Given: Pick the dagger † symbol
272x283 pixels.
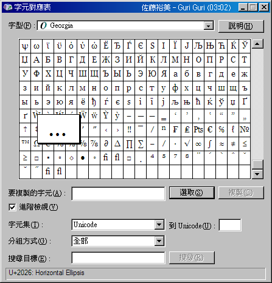Looking at the screenshot, I should (x=25, y=130).
